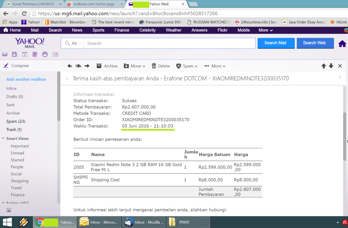Open the Trash (1) folder
This screenshot has width=348, height=228.
click(x=14, y=130)
